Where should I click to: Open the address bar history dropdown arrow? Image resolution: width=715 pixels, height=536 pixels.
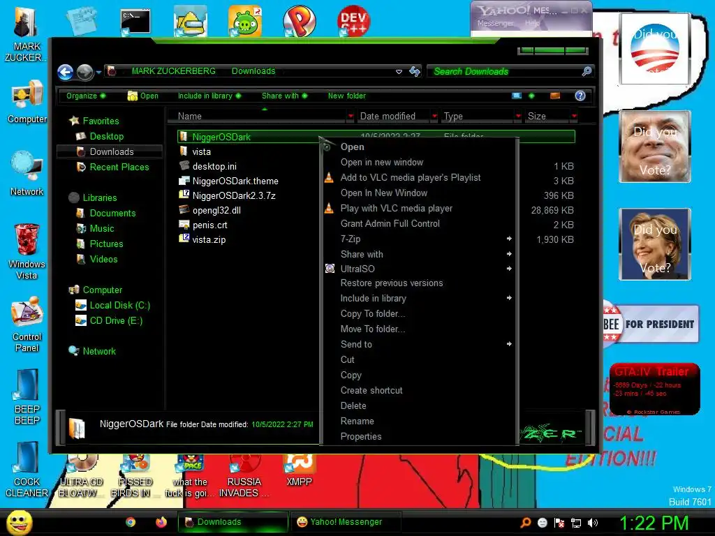click(399, 72)
